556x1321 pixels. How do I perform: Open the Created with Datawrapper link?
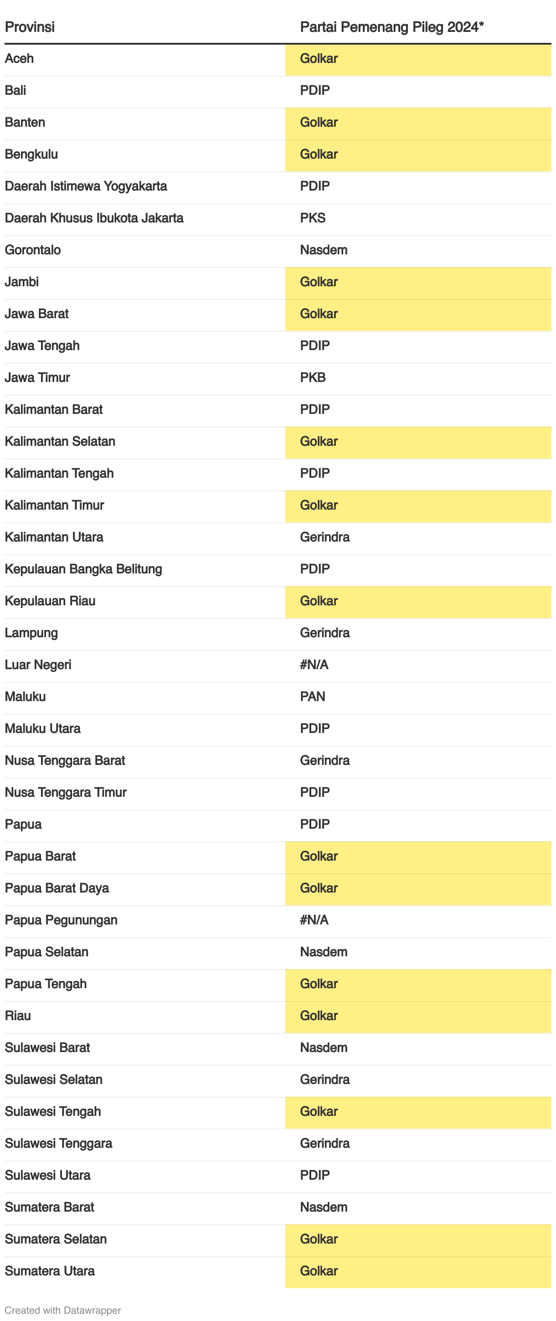(62, 1310)
